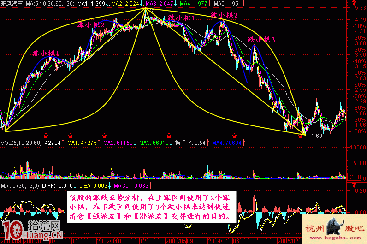Click the 5.33 peak price label on the chart
367x244 pixels.
click(157, 10)
